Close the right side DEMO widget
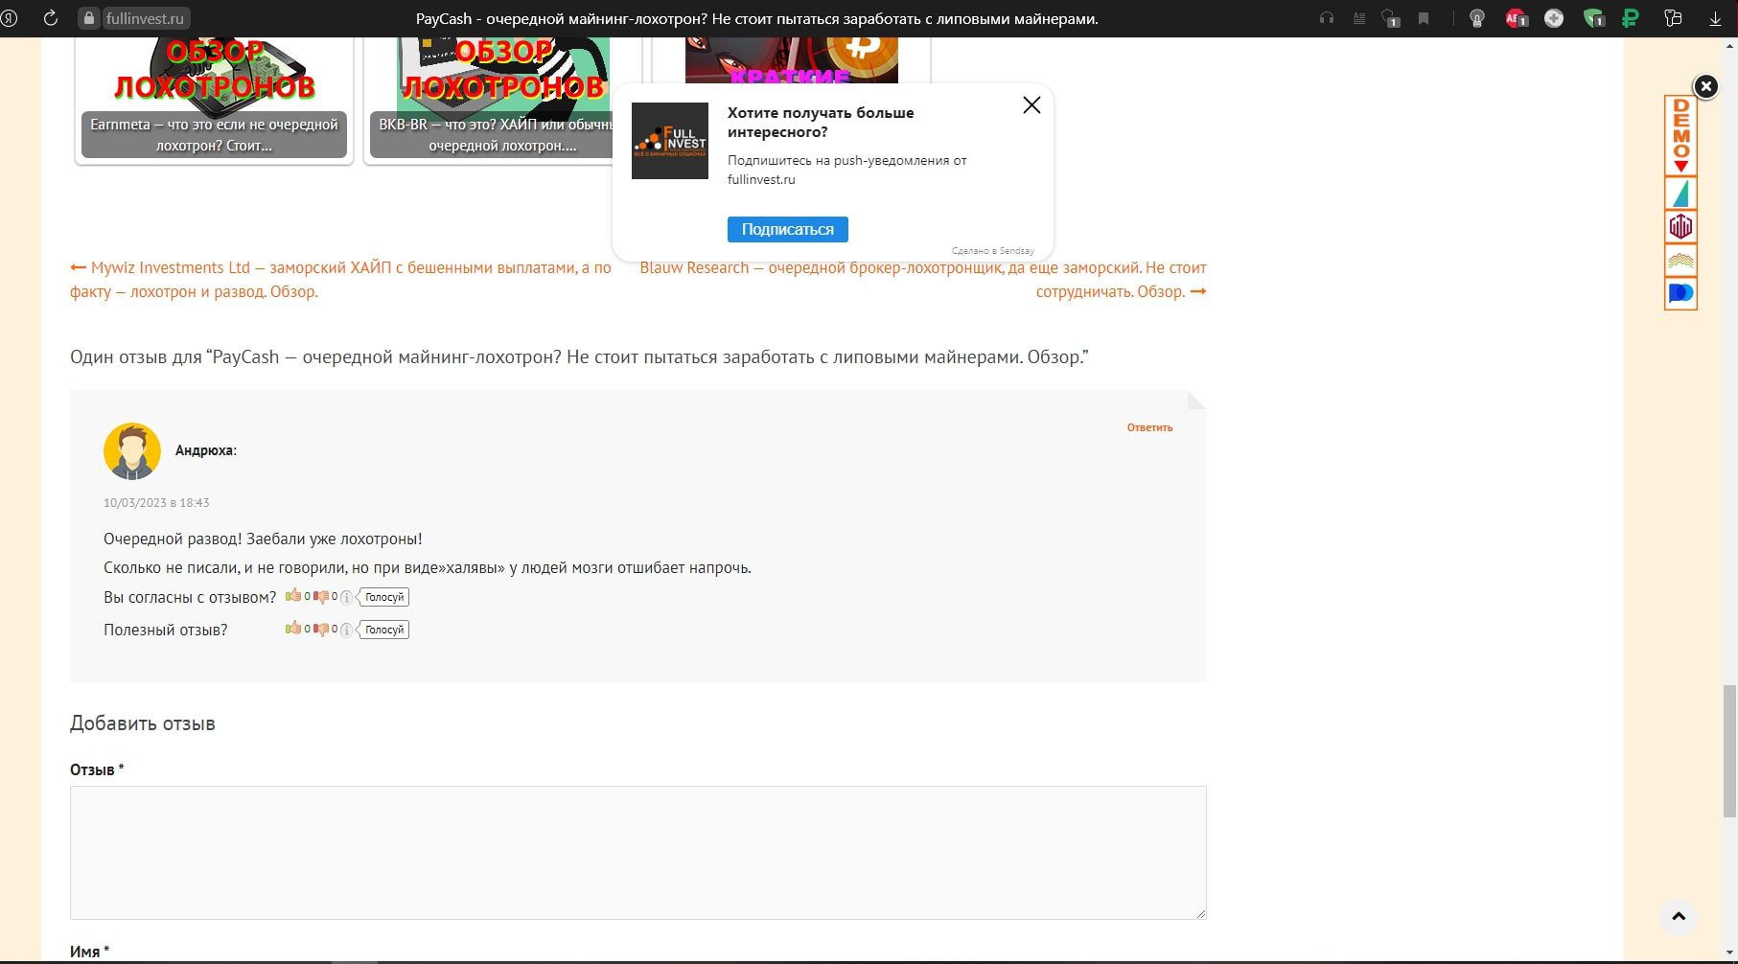The height and width of the screenshot is (964, 1738). click(x=1705, y=86)
